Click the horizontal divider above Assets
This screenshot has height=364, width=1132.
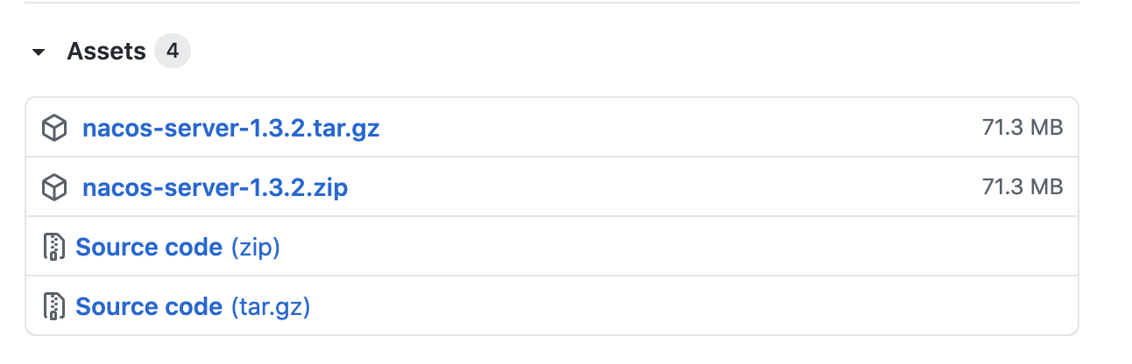[552, 3]
